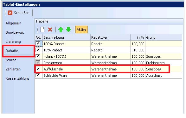Sort by the Beschreibung column header
Viewport: 186px width, 118px height.
(67, 37)
